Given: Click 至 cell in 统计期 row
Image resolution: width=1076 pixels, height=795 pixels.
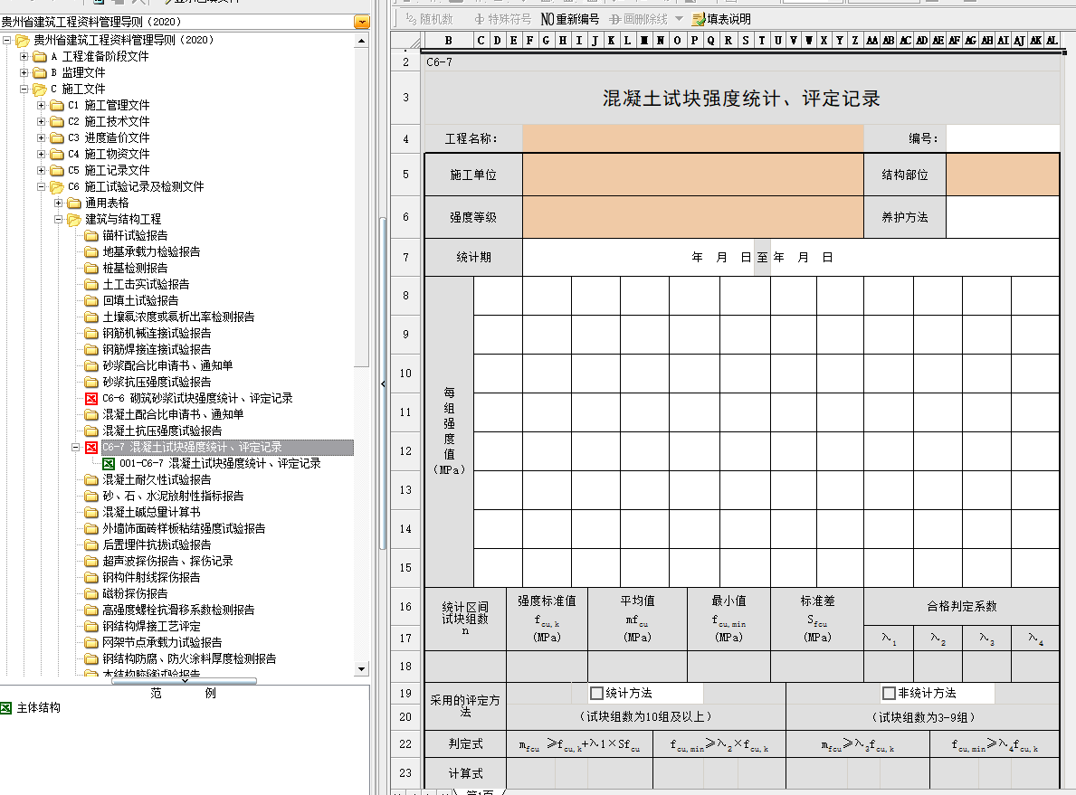Looking at the screenshot, I should click(x=762, y=257).
